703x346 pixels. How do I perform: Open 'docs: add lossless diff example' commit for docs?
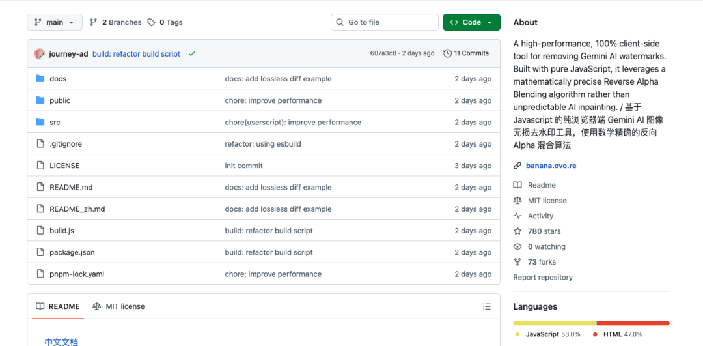pos(278,79)
